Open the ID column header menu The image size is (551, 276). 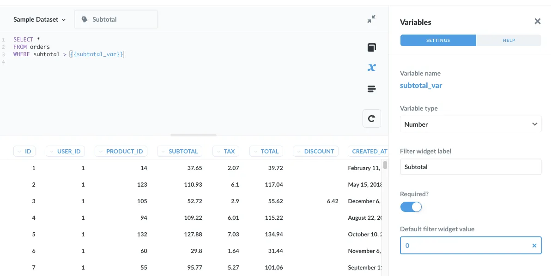click(x=24, y=151)
